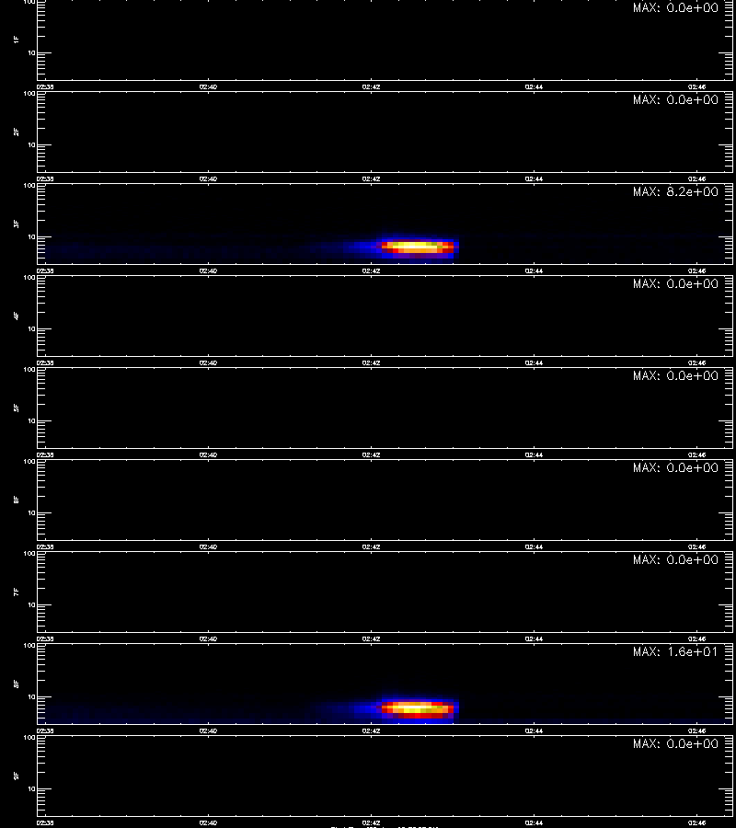Click the MAX: 0.0e+00 readout in panel 6F
Image resolution: width=736 pixels, height=828 pixels.
[x=675, y=468]
